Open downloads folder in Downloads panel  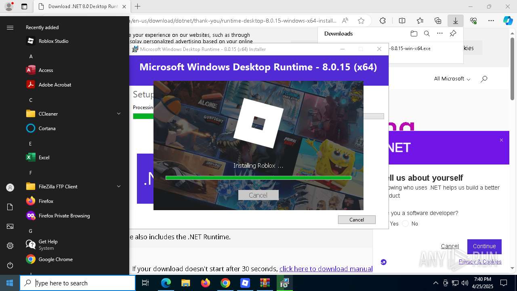click(x=414, y=34)
